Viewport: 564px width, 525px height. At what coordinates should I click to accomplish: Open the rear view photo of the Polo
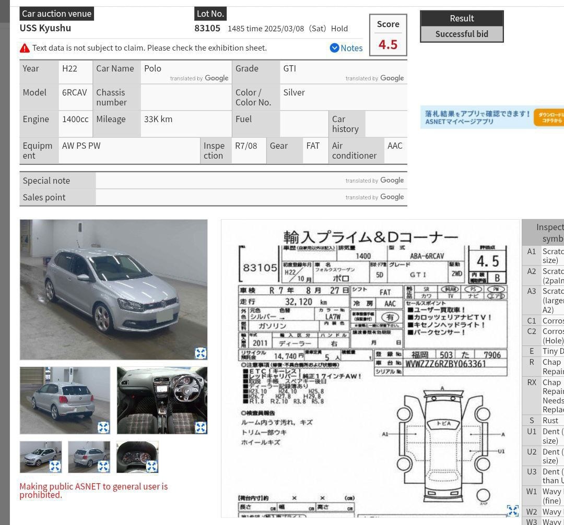(65, 400)
